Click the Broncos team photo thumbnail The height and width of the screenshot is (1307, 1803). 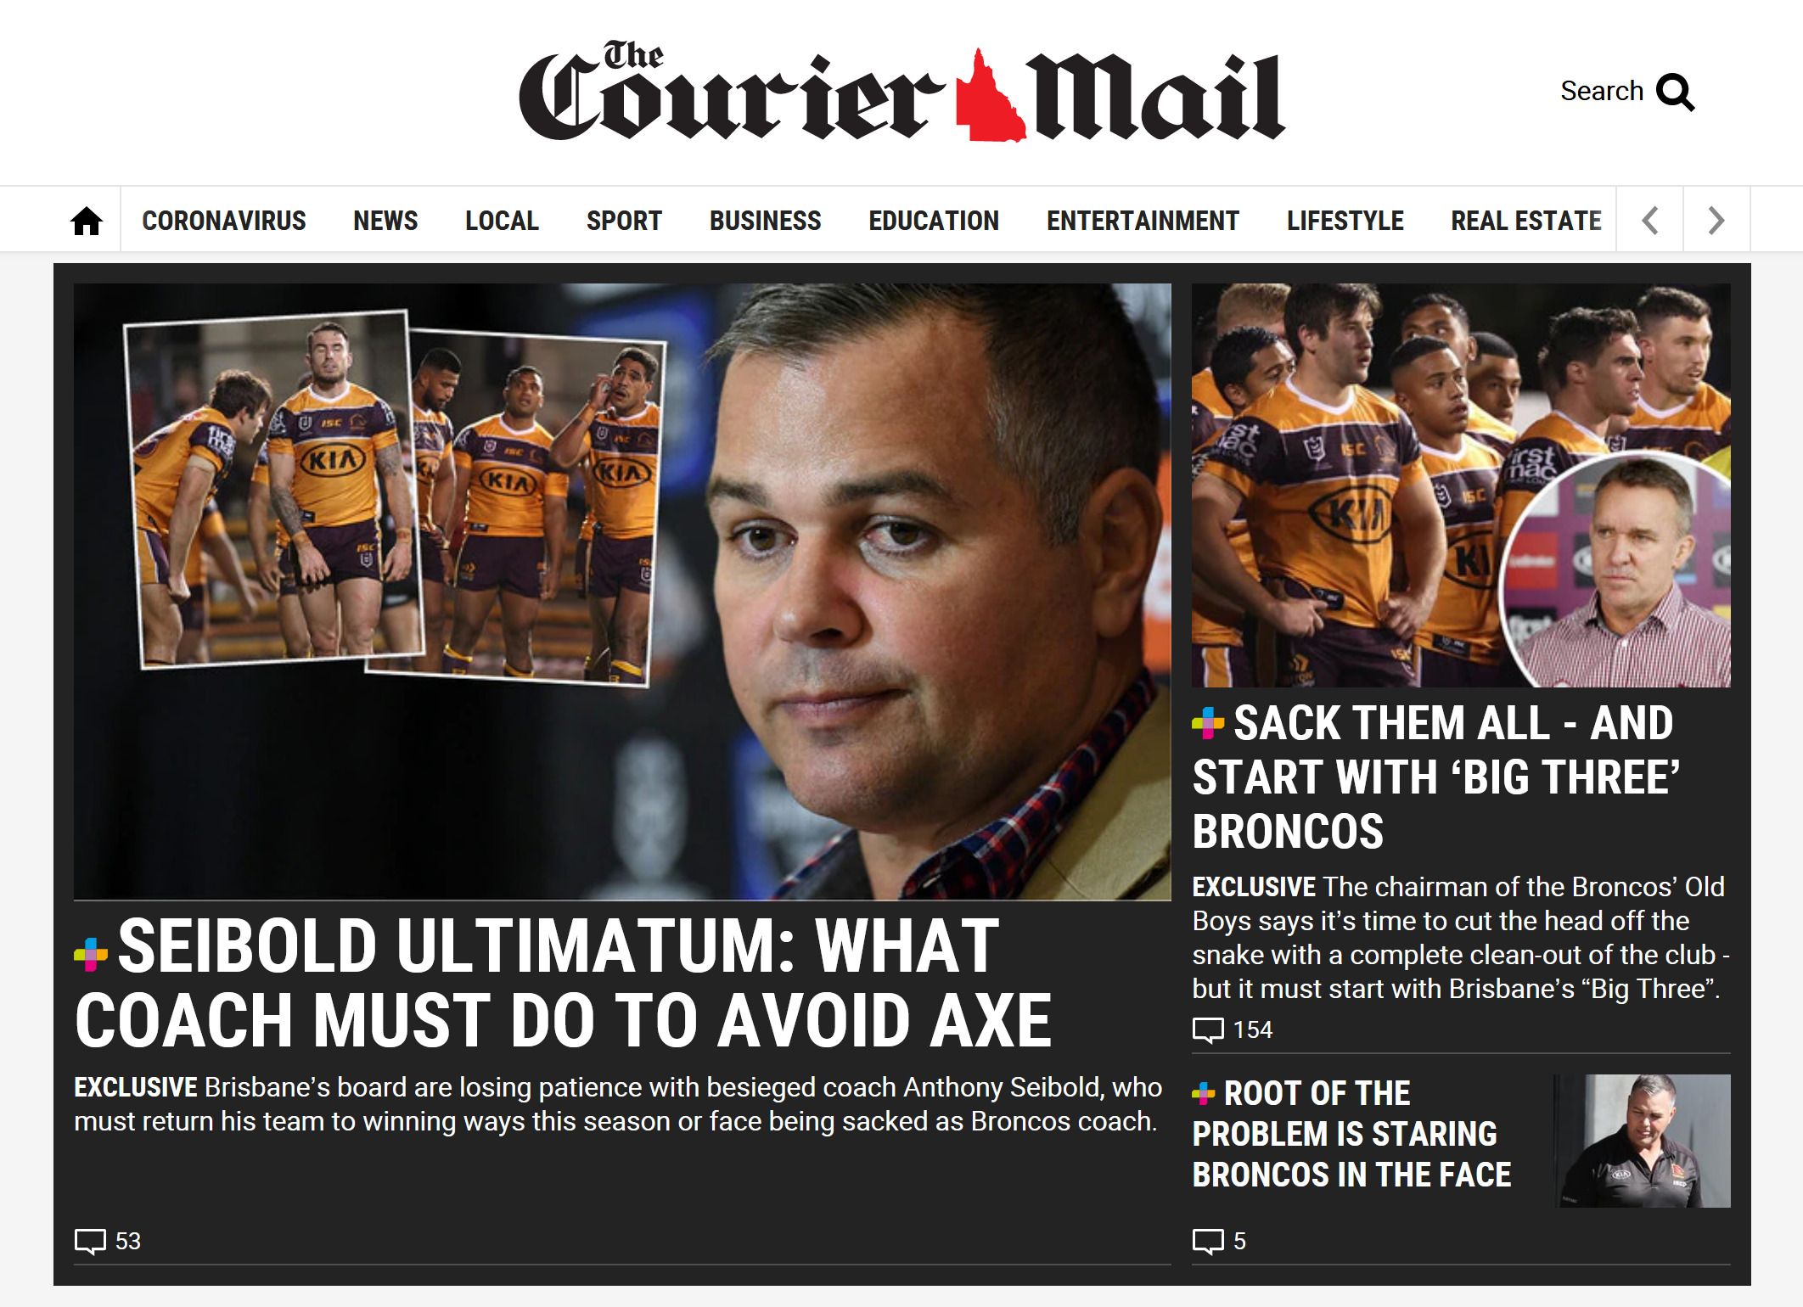coord(1461,485)
